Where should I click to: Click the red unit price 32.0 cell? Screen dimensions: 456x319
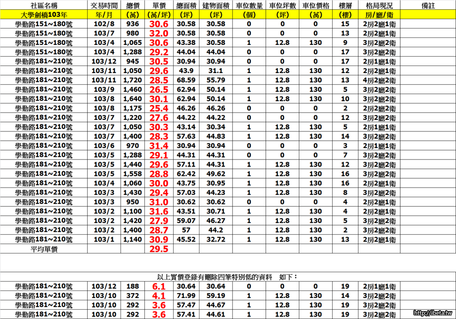(159, 33)
